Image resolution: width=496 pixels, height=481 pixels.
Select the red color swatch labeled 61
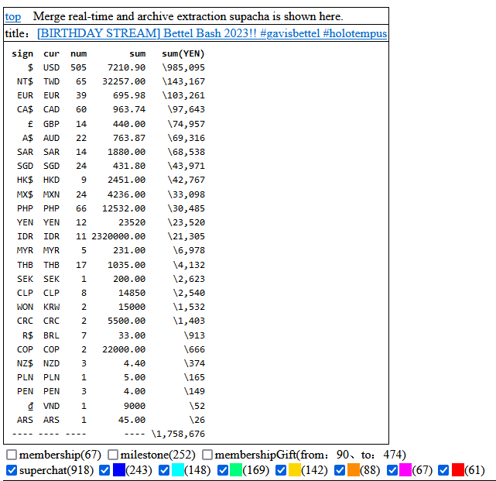(x=457, y=470)
